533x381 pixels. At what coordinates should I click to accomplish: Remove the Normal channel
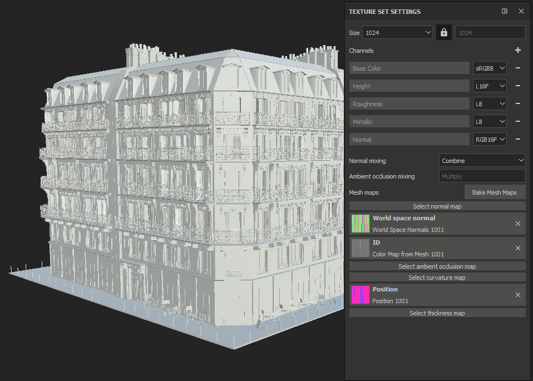(518, 140)
